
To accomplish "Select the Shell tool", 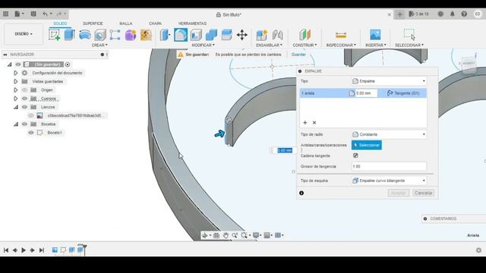I will tap(196, 35).
